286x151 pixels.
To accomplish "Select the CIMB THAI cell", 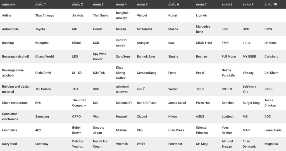I will tap(204, 43).
